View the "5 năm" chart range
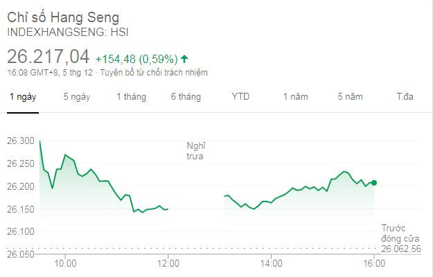The height and width of the screenshot is (277, 433). (350, 97)
